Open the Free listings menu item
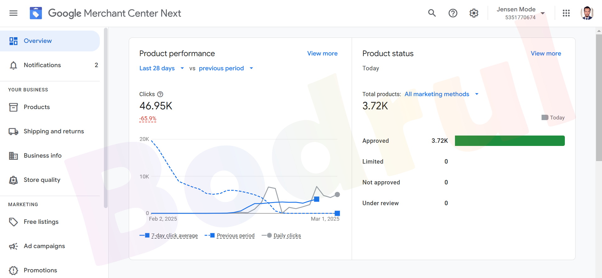 (x=50, y=222)
